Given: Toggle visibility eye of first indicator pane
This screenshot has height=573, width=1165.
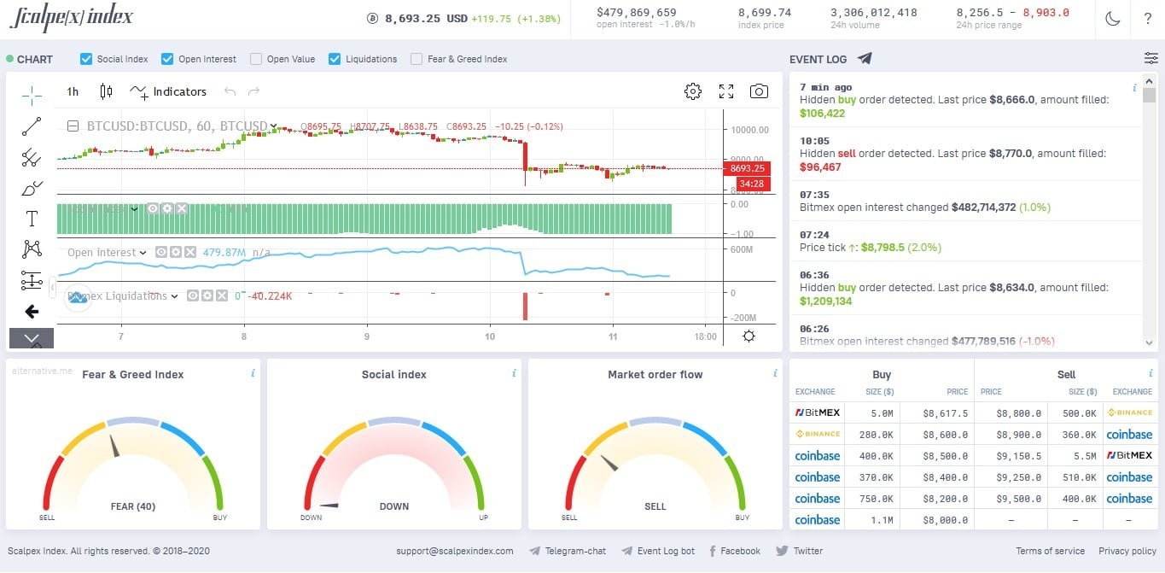Looking at the screenshot, I should click(x=153, y=208).
